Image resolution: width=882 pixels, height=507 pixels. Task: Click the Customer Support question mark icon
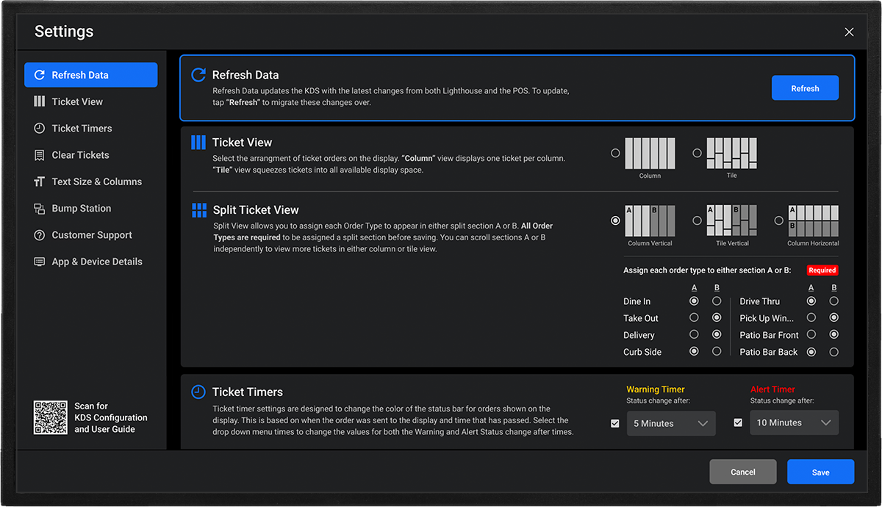40,235
